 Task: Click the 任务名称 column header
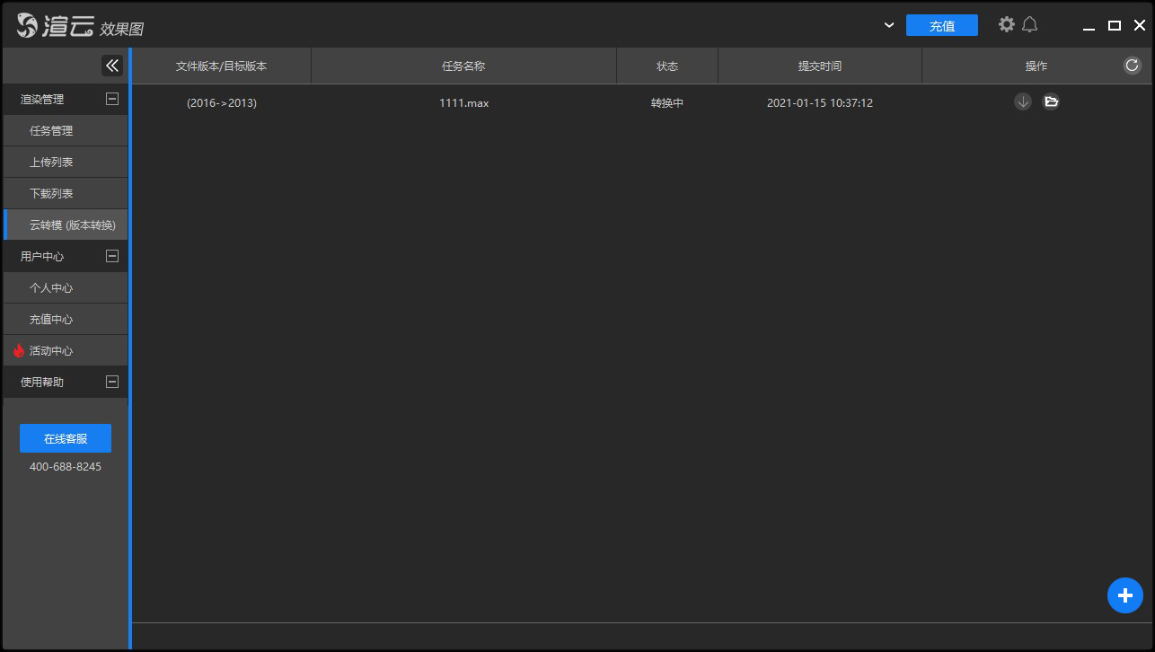[464, 66]
